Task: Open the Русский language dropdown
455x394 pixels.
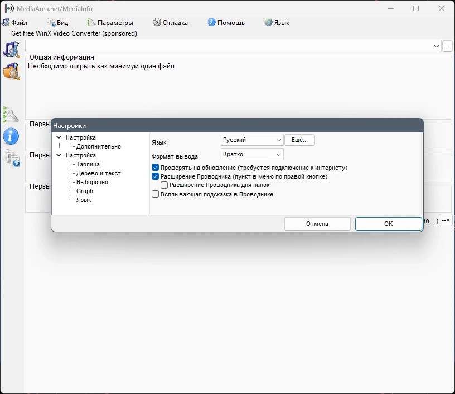Action: 252,140
